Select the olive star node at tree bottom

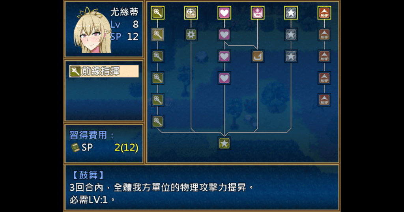[224, 143]
